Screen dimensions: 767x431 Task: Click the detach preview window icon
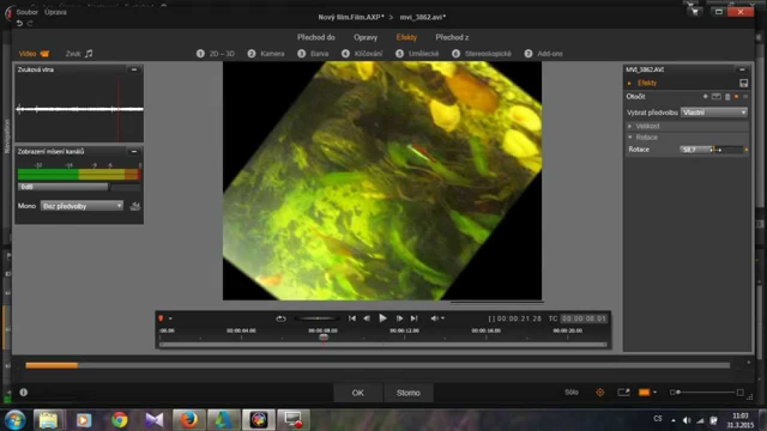pyautogui.click(x=624, y=393)
